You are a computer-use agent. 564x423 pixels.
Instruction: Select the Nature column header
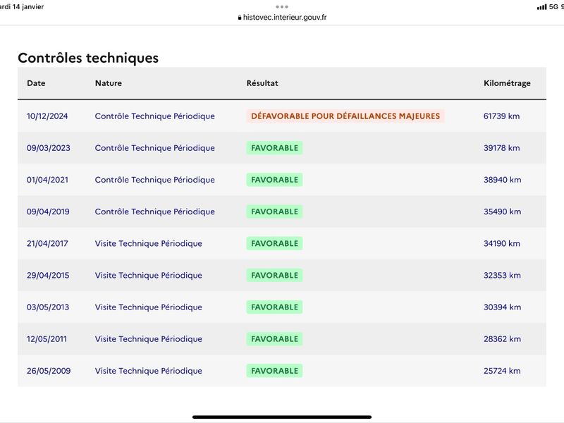109,83
